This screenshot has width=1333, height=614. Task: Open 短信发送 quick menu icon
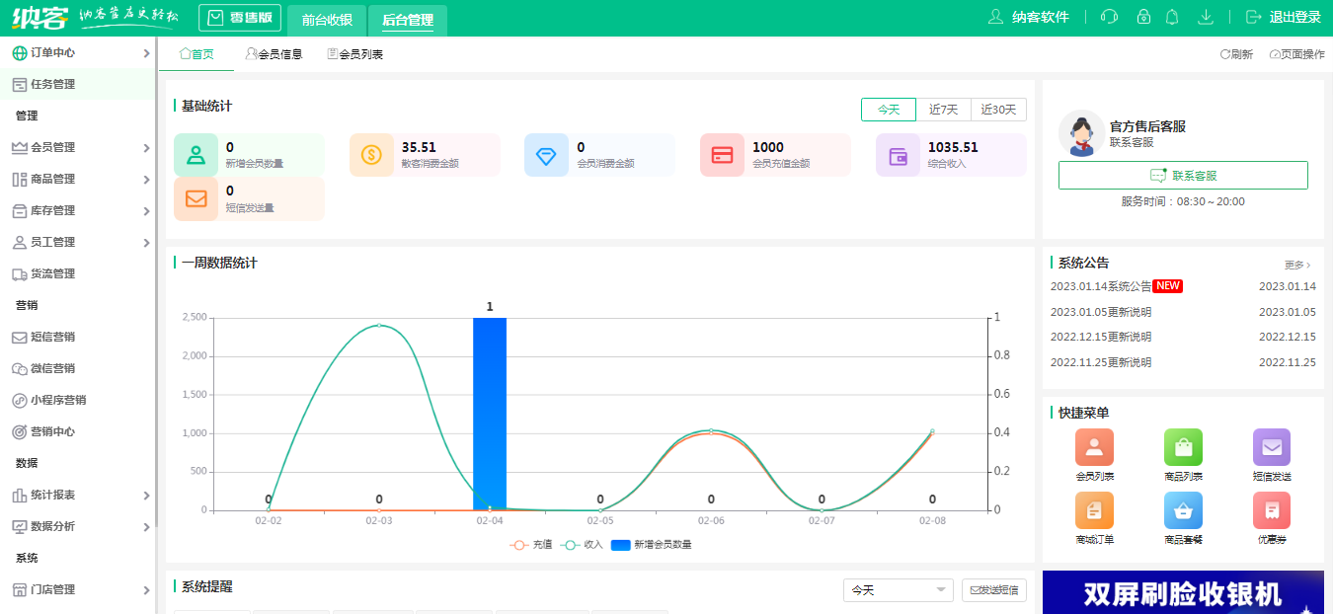[x=1271, y=447]
